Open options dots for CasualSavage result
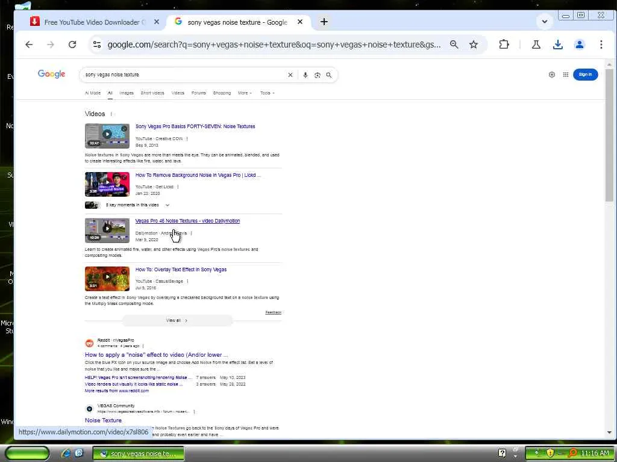 pos(187,282)
